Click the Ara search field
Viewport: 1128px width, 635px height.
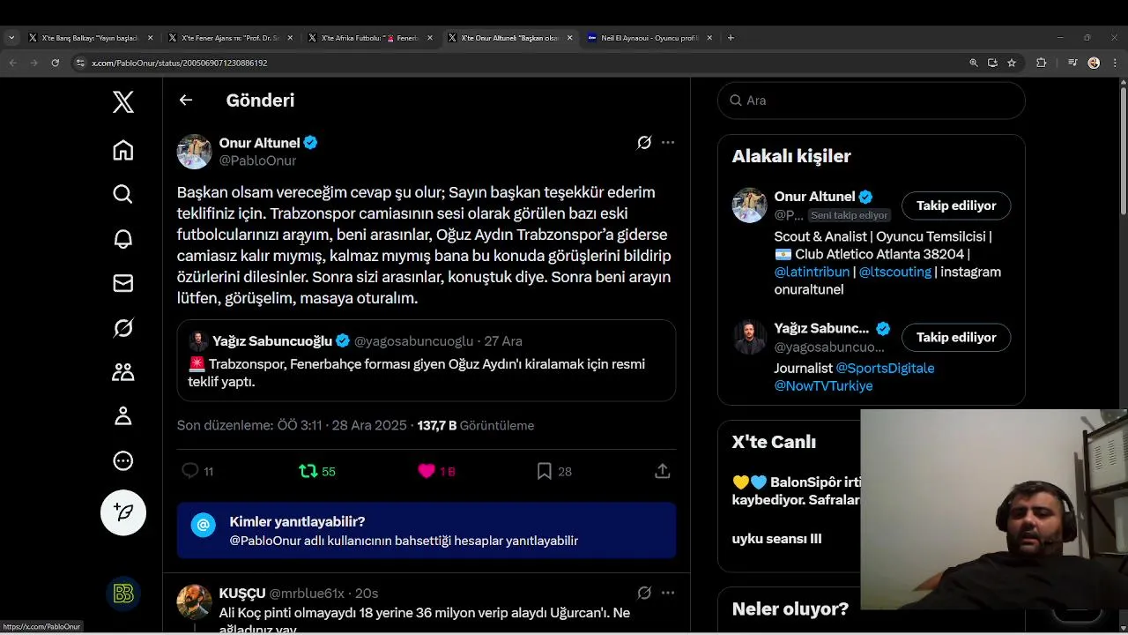click(872, 101)
